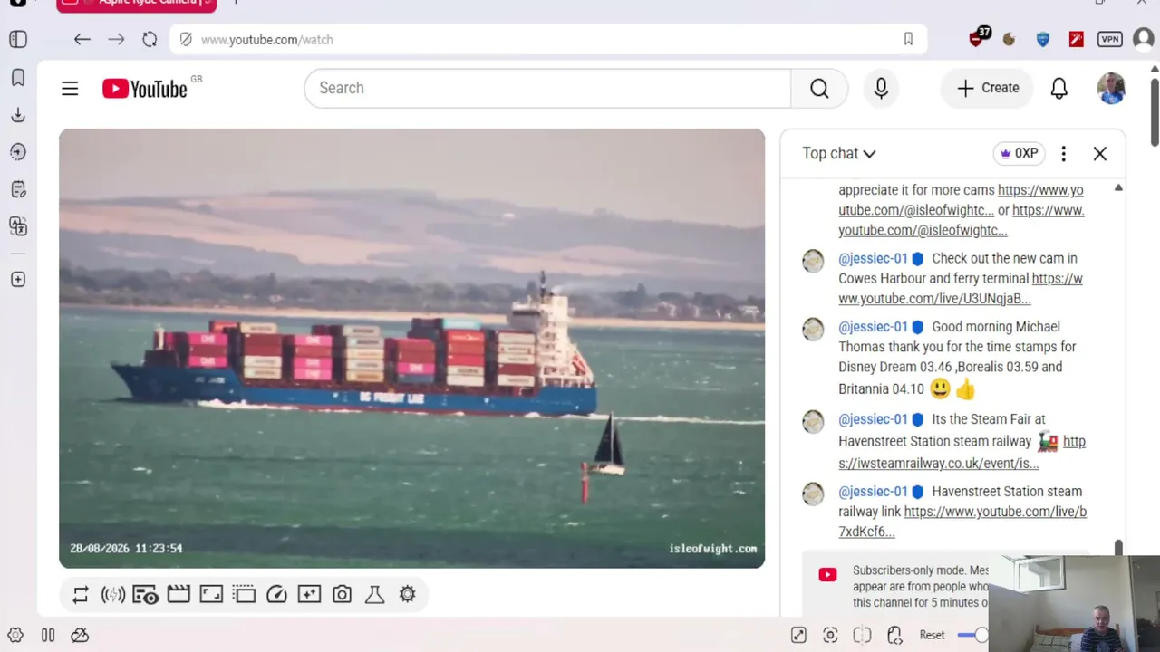The width and height of the screenshot is (1160, 652).
Task: Add a new panel with plus icon
Action: tap(18, 280)
